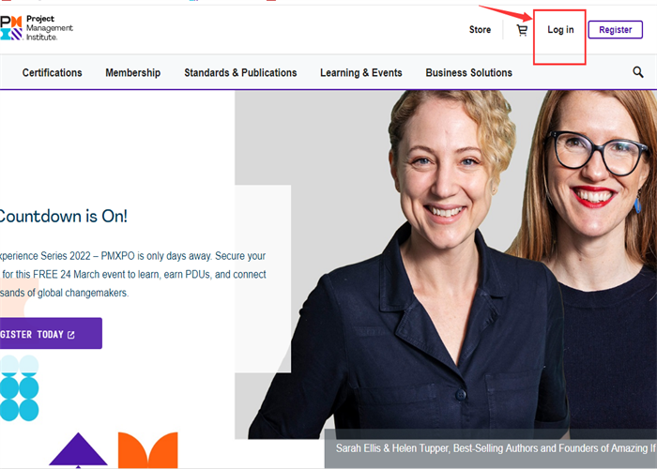The width and height of the screenshot is (657, 469).
Task: Click the purple triangle shape
Action: pos(78,451)
